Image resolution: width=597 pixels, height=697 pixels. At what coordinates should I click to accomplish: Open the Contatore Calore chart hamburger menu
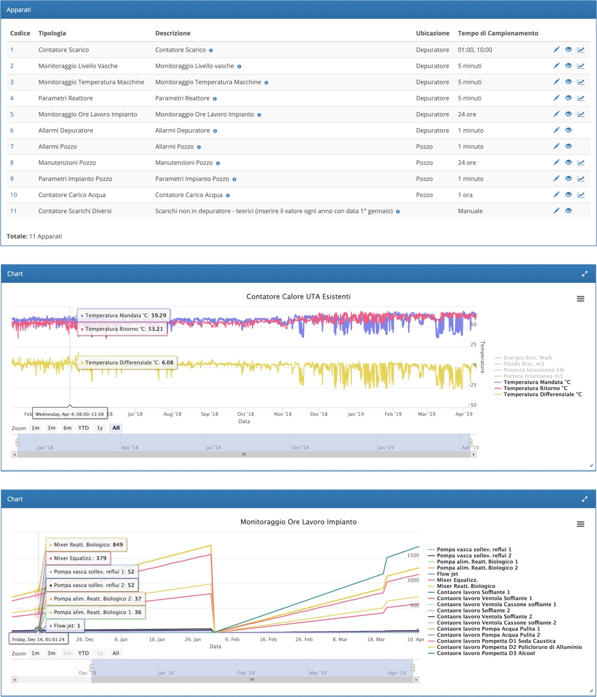click(580, 299)
